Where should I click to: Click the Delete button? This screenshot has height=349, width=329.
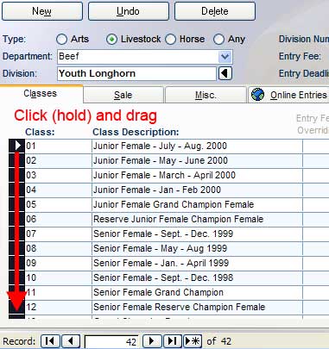[215, 11]
